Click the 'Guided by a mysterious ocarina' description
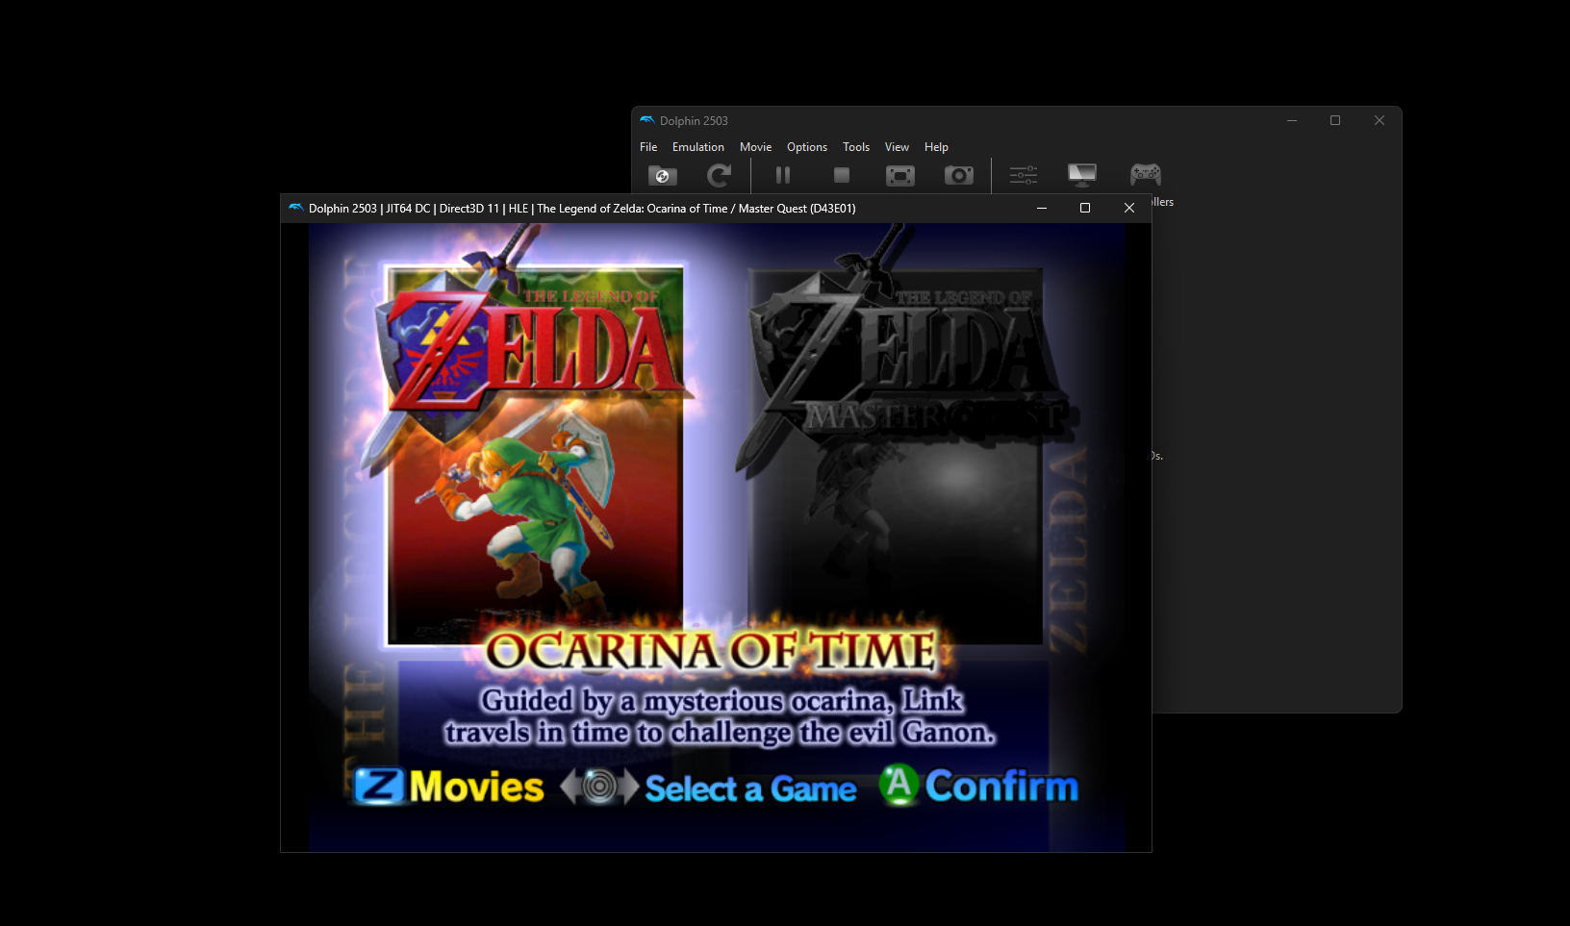 (721, 716)
